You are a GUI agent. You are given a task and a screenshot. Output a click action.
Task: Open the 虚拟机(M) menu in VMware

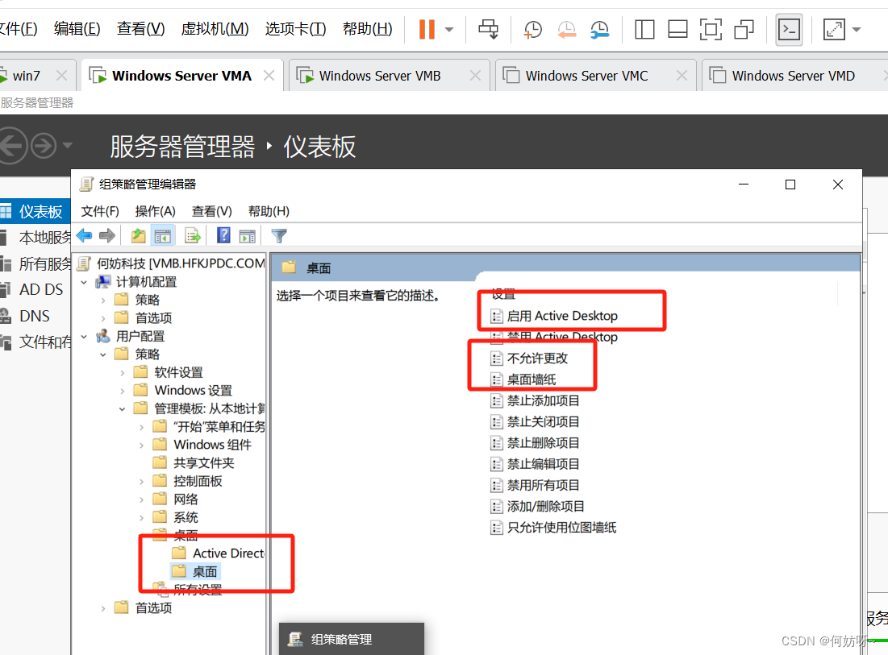tap(215, 29)
